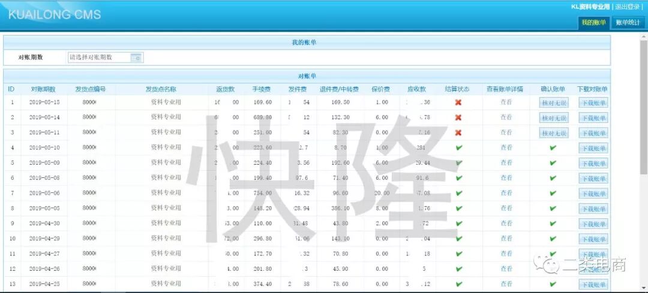Open 查看 details for the 2019-05-05 bill
Screen dimensions: 648x293
(x=506, y=208)
